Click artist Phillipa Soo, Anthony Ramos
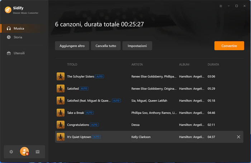 (x=154, y=113)
